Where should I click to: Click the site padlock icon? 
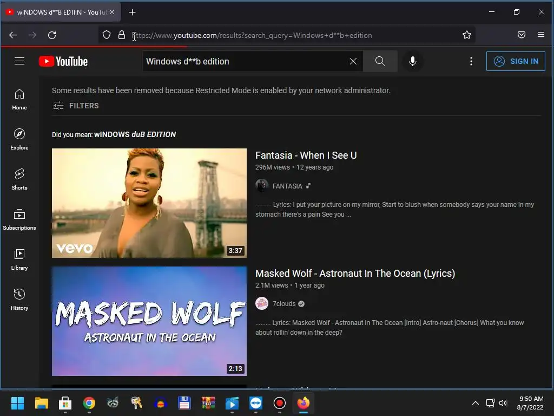pyautogui.click(x=122, y=35)
